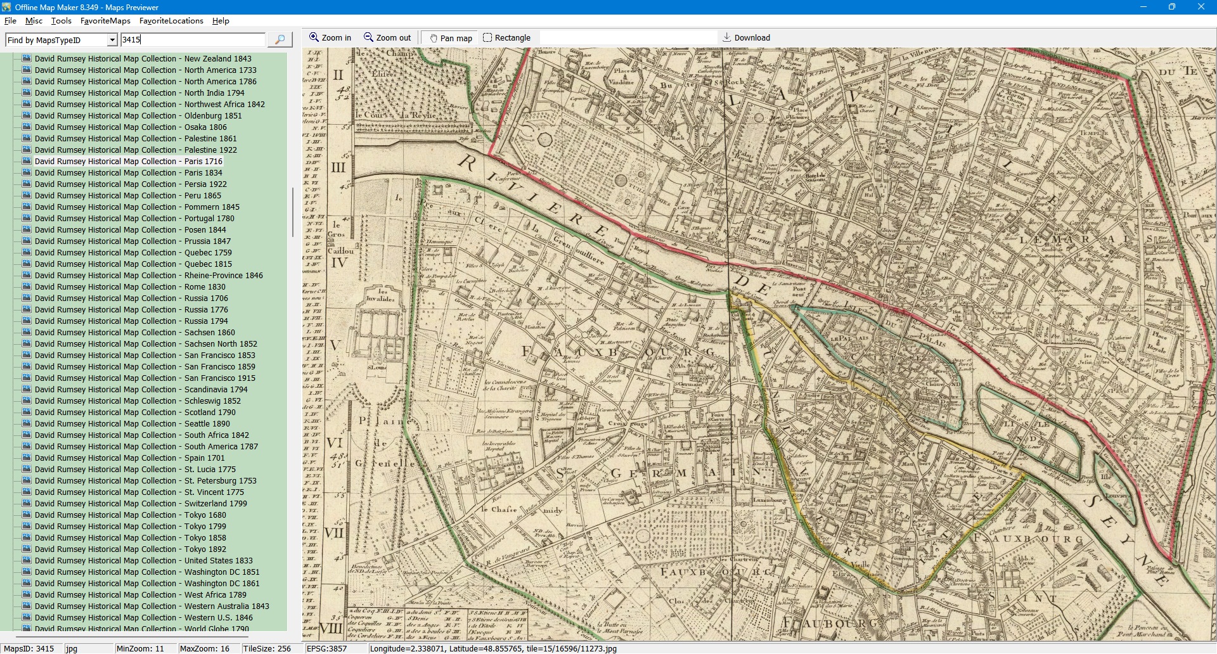Click the magnifier search button

tap(280, 39)
